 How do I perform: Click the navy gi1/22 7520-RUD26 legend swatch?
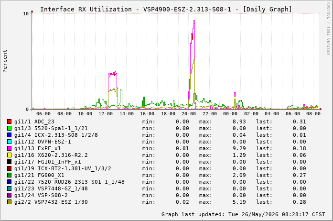click(x=9, y=182)
